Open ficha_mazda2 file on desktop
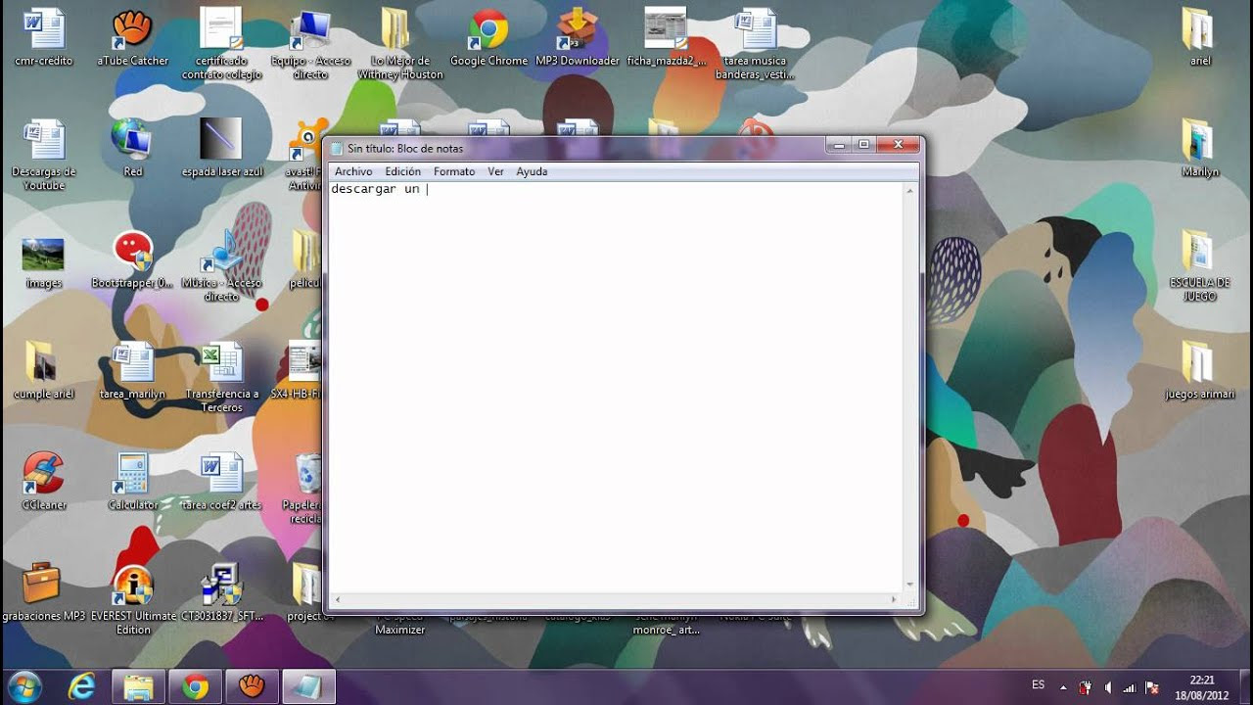1253x705 pixels. point(666,29)
